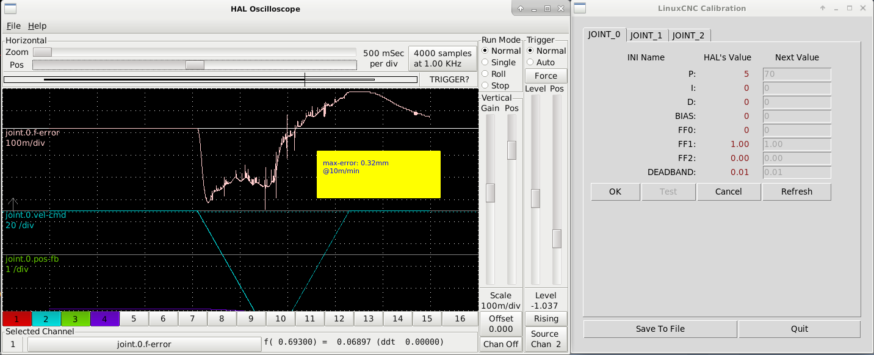Click the Trigger Level slider
Image resolution: width=874 pixels, height=355 pixels.
point(535,190)
